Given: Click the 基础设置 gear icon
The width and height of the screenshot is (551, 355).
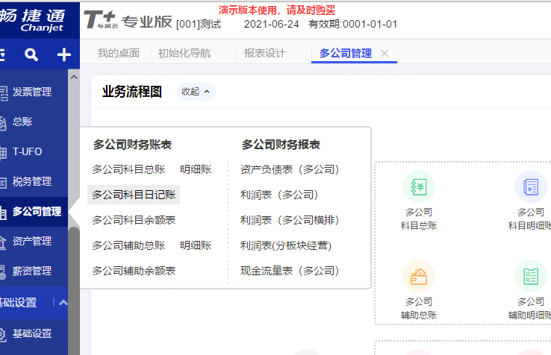Looking at the screenshot, I should [3, 334].
